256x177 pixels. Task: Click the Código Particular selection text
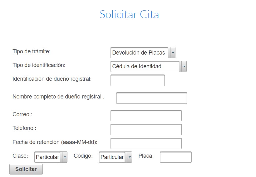tap(112, 157)
